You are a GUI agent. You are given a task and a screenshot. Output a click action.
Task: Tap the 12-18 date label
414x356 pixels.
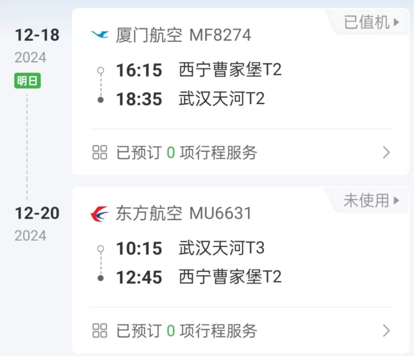point(37,35)
